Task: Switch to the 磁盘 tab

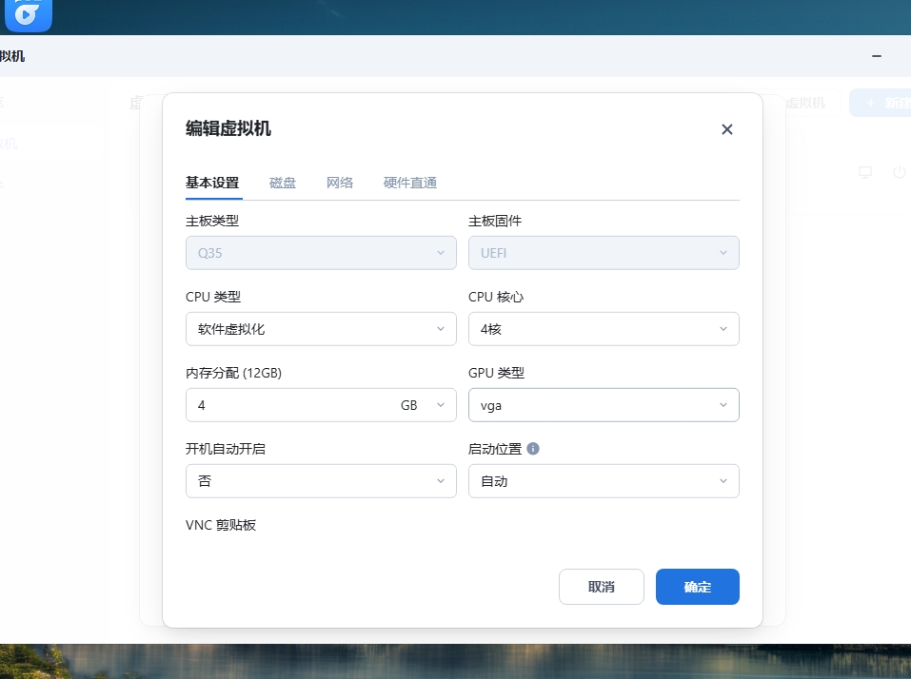Action: (283, 183)
